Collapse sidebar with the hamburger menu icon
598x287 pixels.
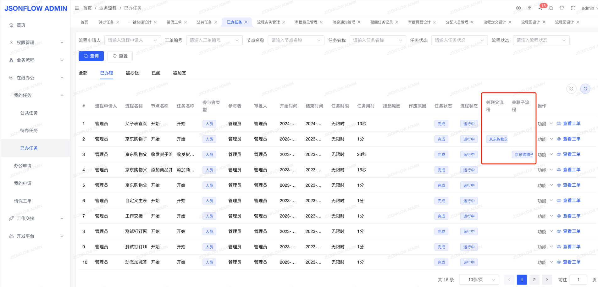[77, 8]
